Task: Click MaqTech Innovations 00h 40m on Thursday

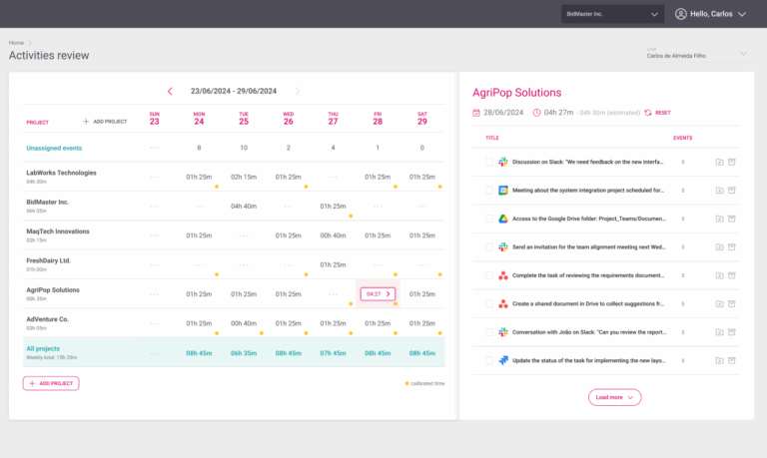Action: pos(334,235)
